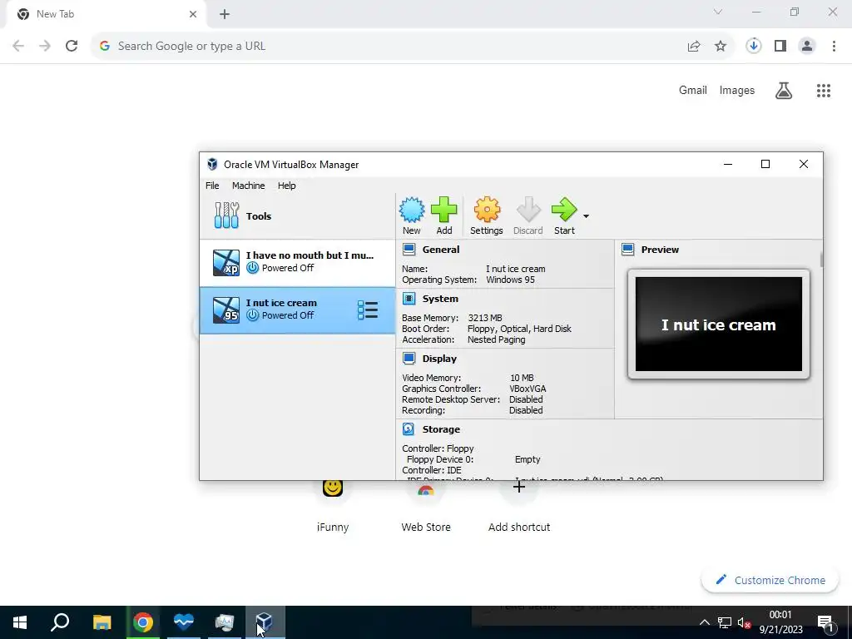The height and width of the screenshot is (639, 852).
Task: Open the Display section header link
Action: pos(439,358)
